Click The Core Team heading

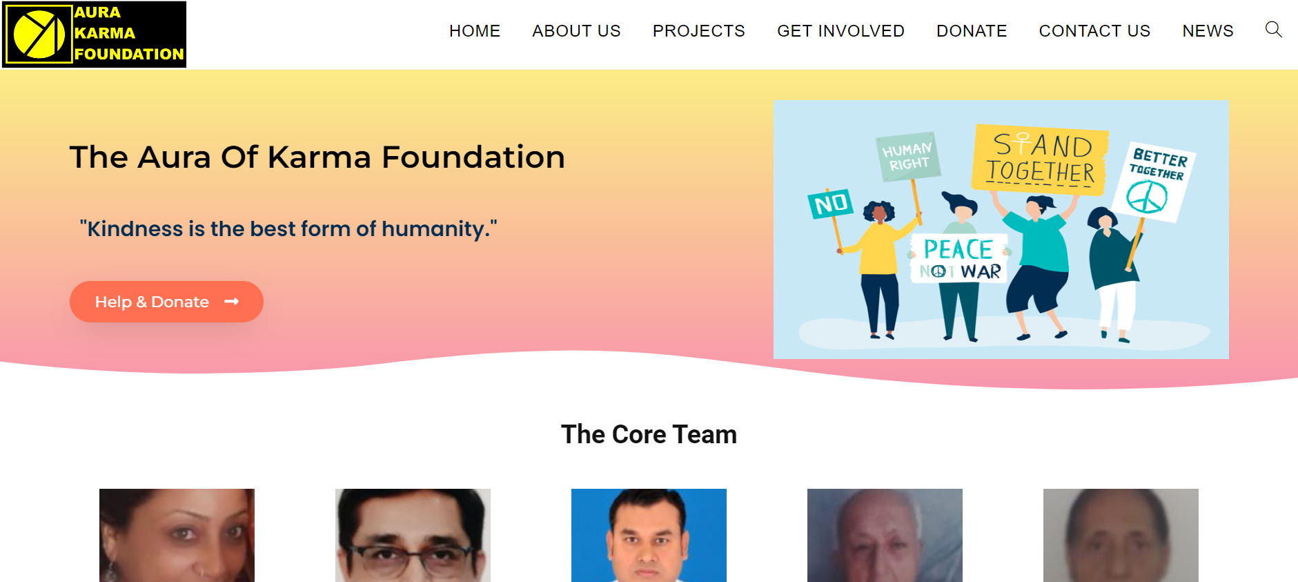point(649,434)
